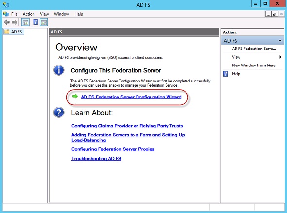The height and width of the screenshot is (213, 287).
Task: Click the Learn About: heading
Action: (x=92, y=113)
